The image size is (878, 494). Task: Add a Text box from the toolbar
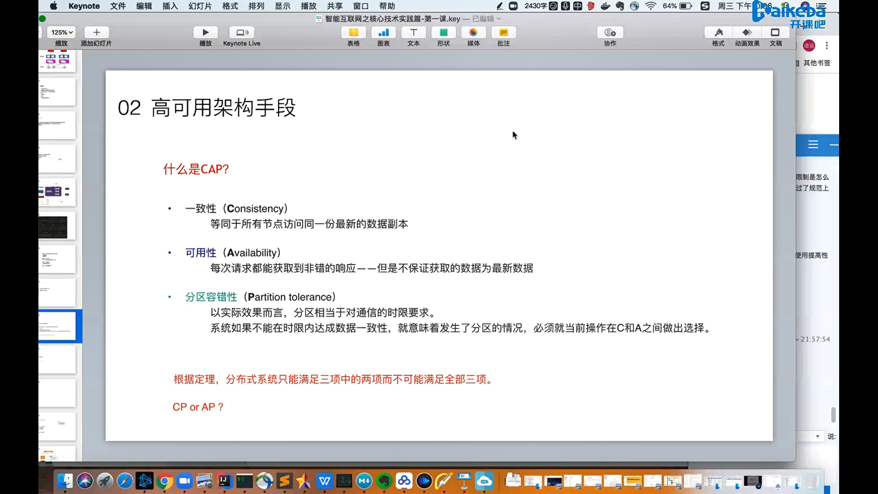click(x=413, y=32)
